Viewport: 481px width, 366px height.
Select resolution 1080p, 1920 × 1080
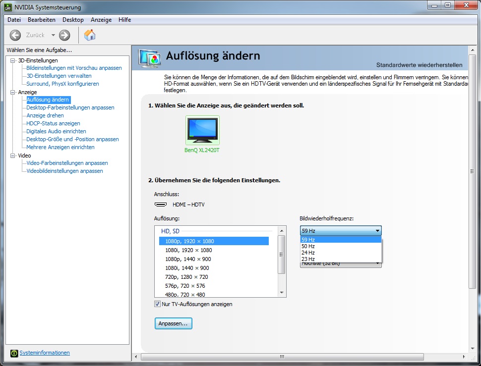(214, 241)
